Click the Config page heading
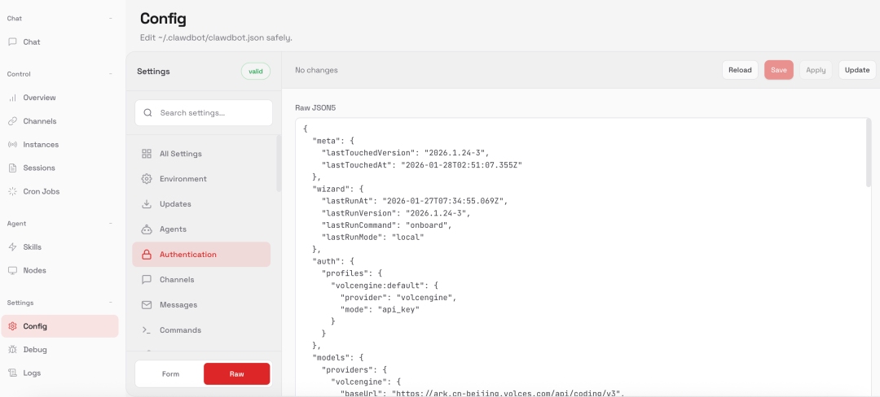This screenshot has width=880, height=397. pyautogui.click(x=163, y=19)
